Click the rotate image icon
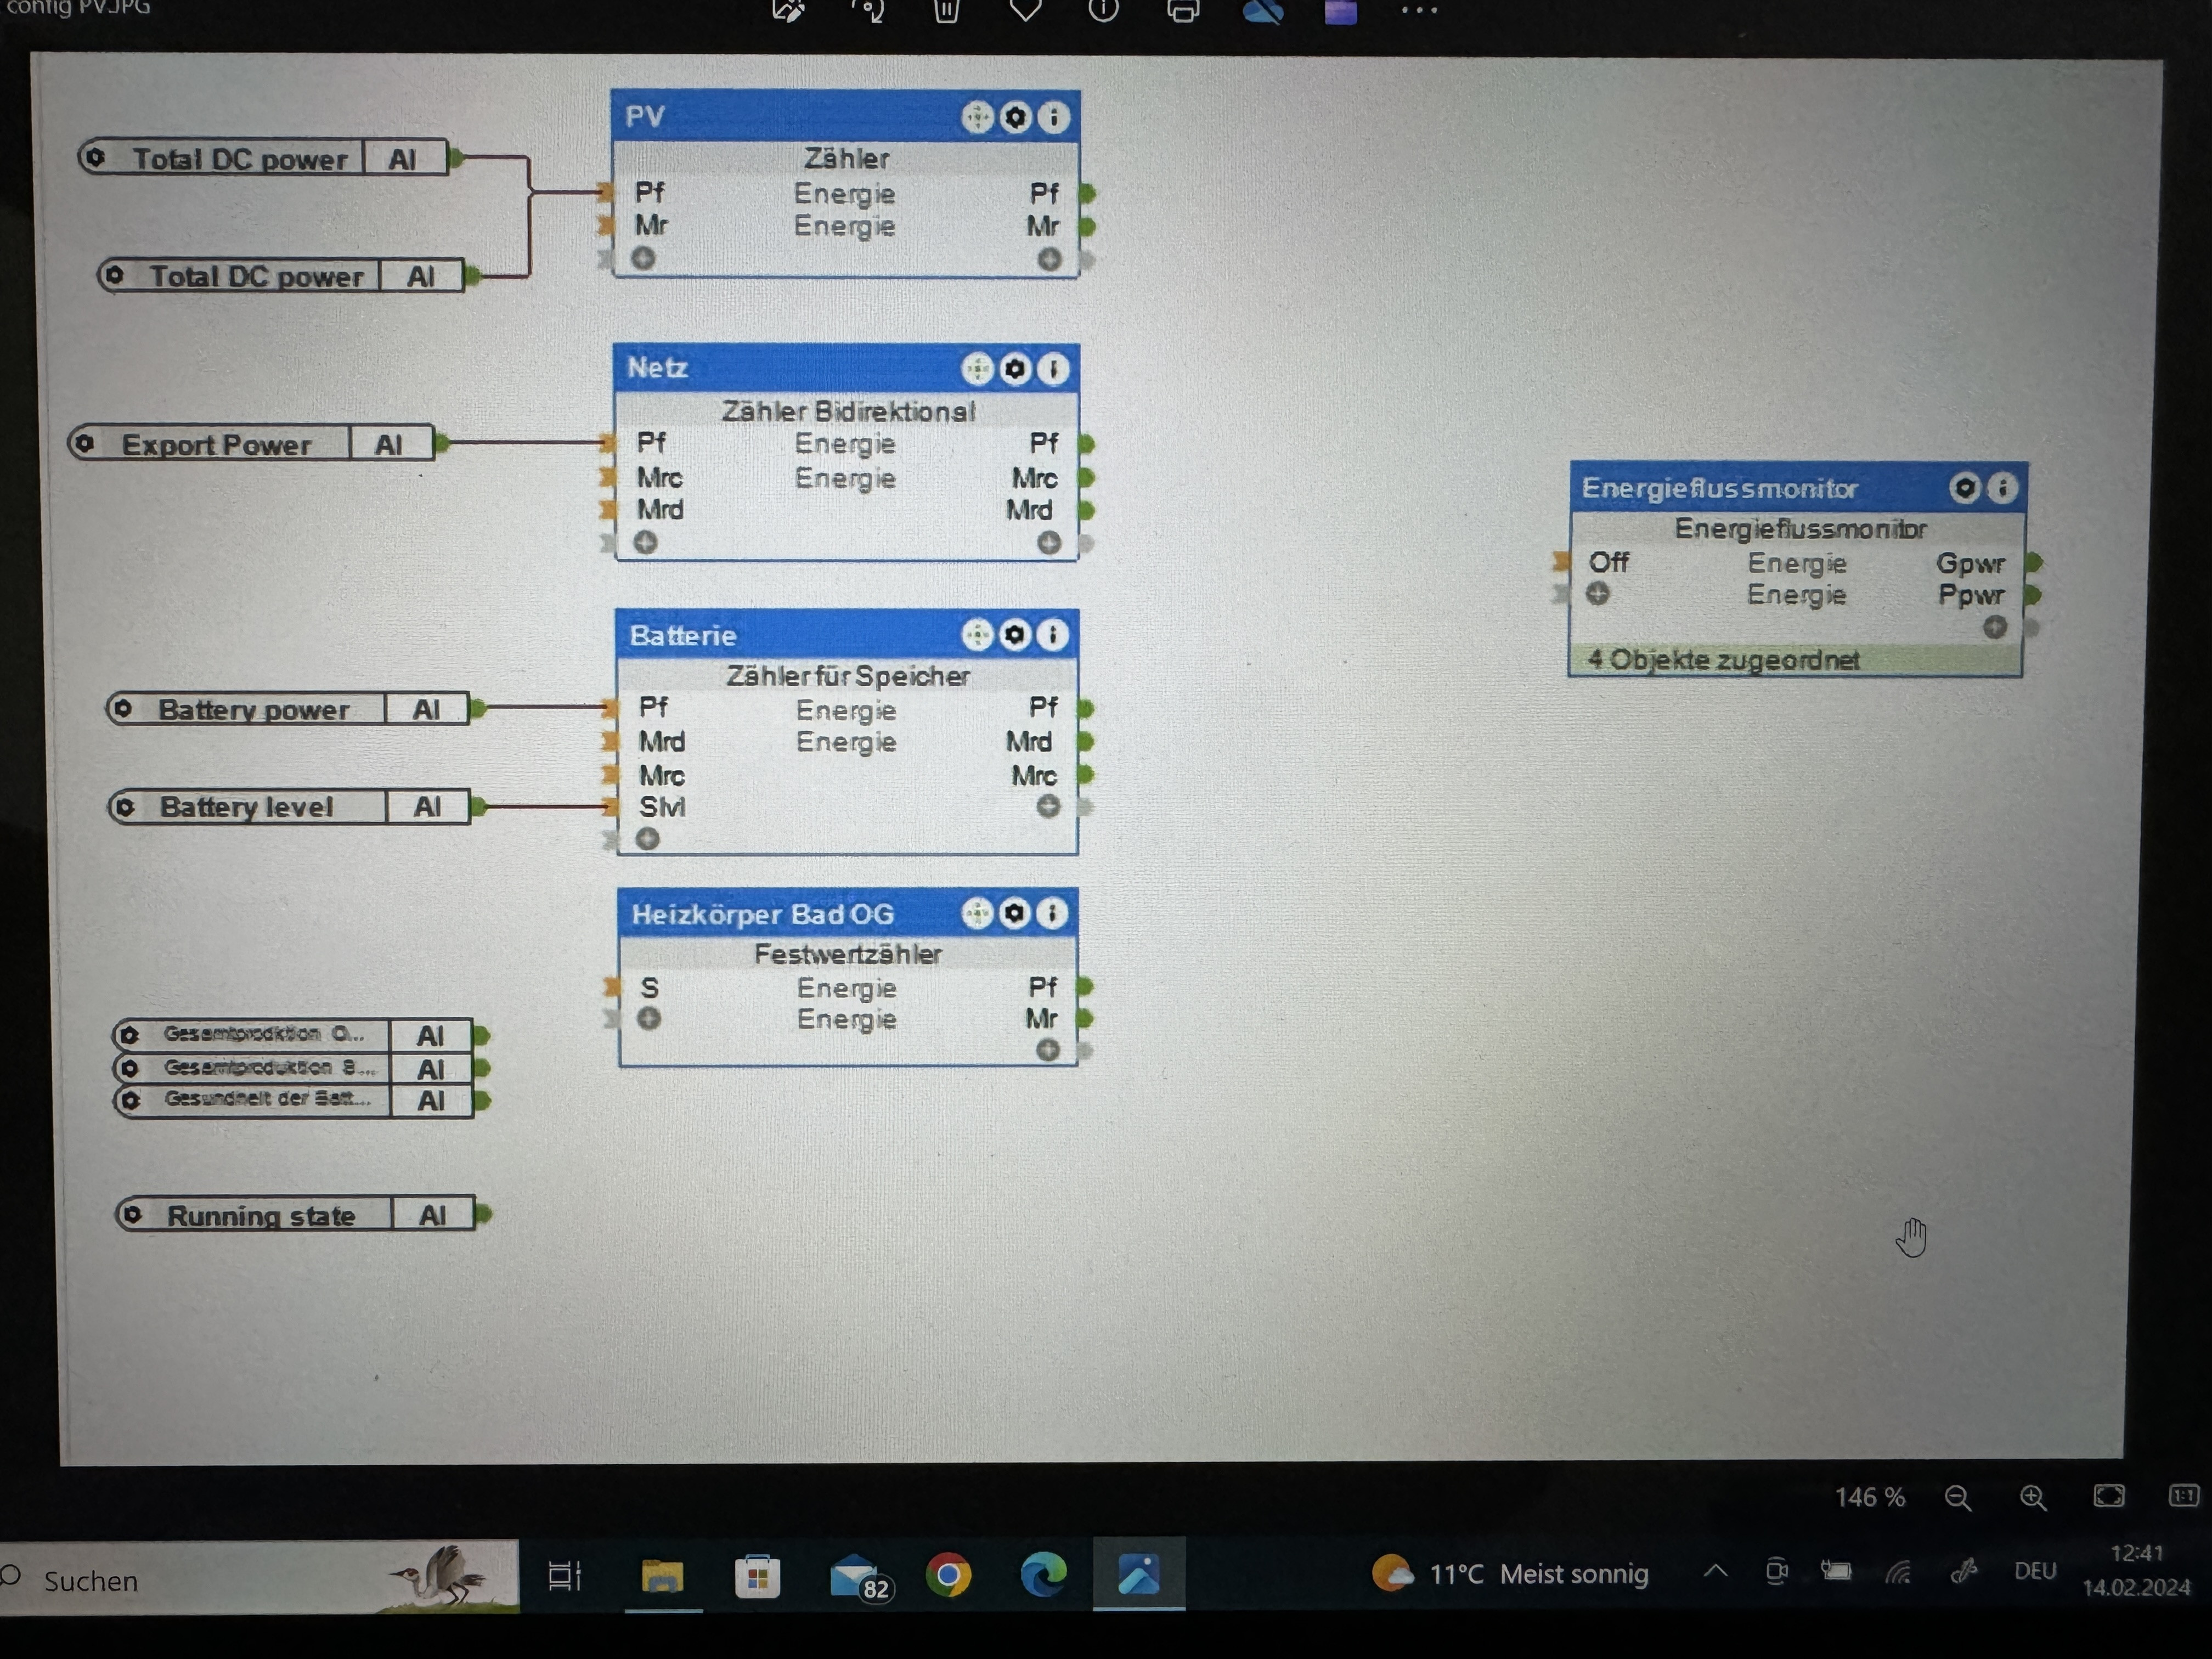 tap(867, 11)
